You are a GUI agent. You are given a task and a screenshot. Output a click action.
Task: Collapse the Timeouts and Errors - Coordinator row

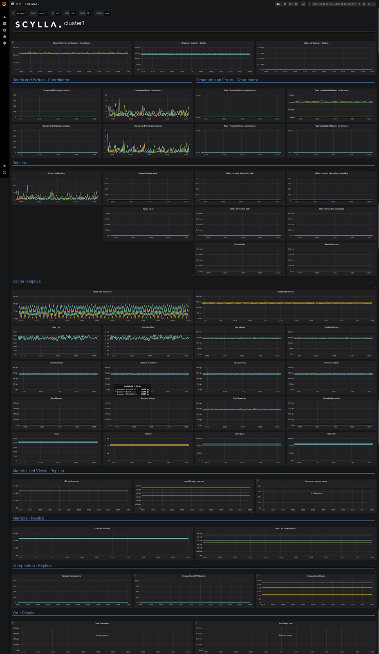(x=227, y=80)
